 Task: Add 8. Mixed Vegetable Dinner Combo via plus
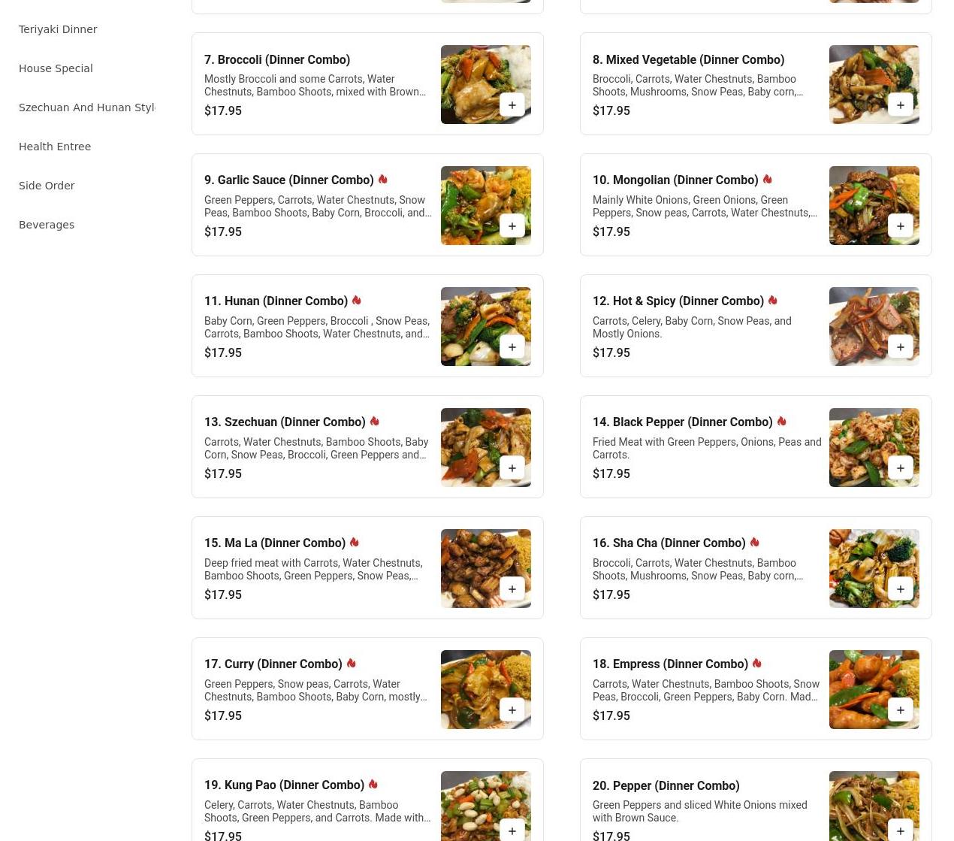(x=900, y=105)
